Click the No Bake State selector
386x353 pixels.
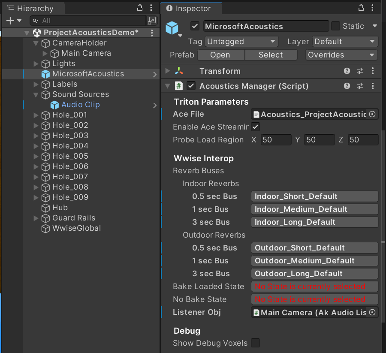315,299
